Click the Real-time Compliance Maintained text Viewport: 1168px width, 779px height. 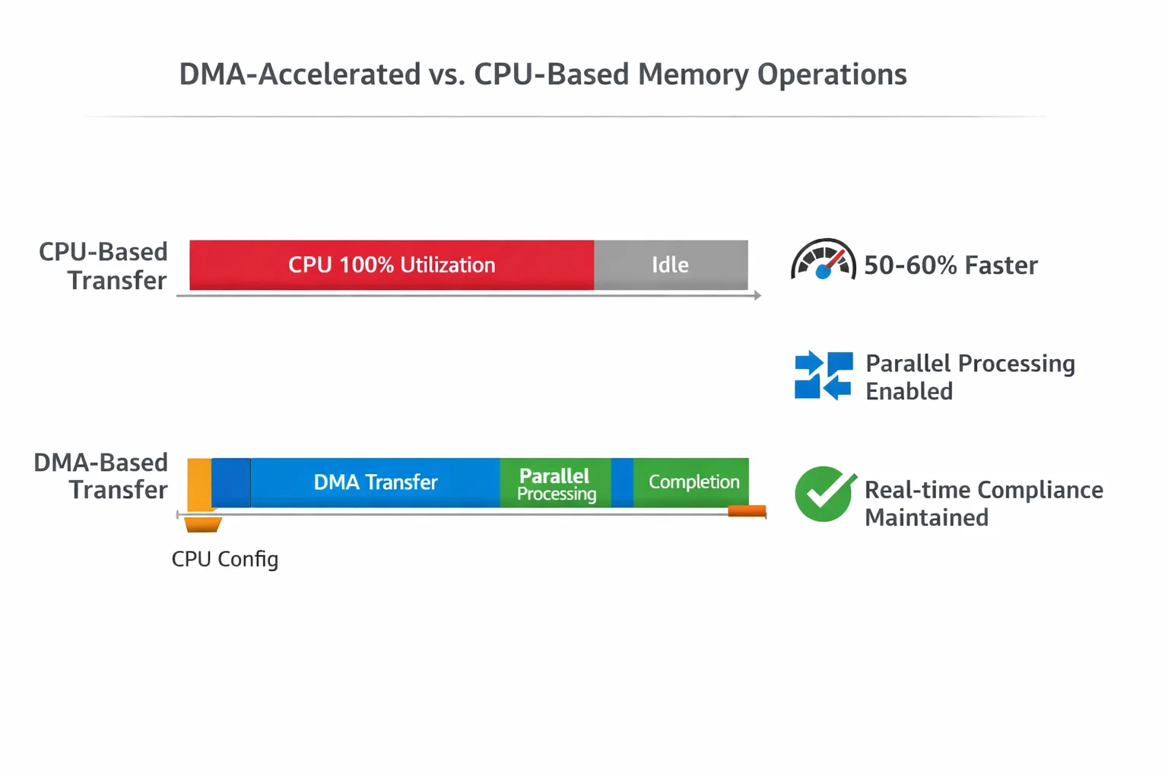click(x=983, y=503)
